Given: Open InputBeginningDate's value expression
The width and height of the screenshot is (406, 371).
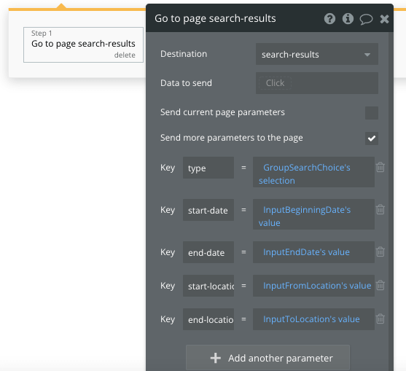Looking at the screenshot, I should [x=313, y=214].
